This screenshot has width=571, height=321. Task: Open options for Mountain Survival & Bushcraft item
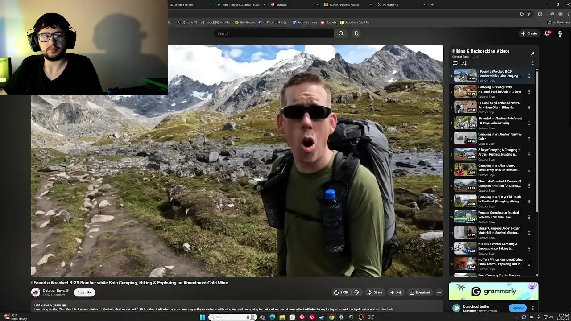(529, 185)
